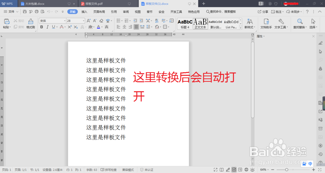Viewport: 325px width, 173px height.
Task: Click the New Style (新样式) icon
Action: tap(250, 21)
